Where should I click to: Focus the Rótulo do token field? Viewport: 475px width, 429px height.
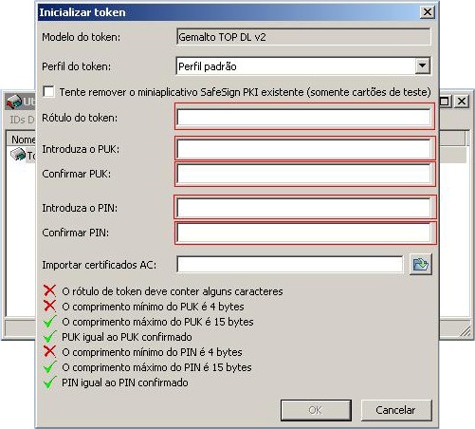point(303,118)
